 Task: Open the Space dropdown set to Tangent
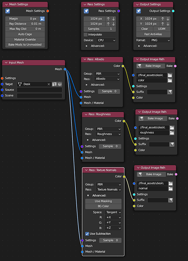tap(113, 212)
